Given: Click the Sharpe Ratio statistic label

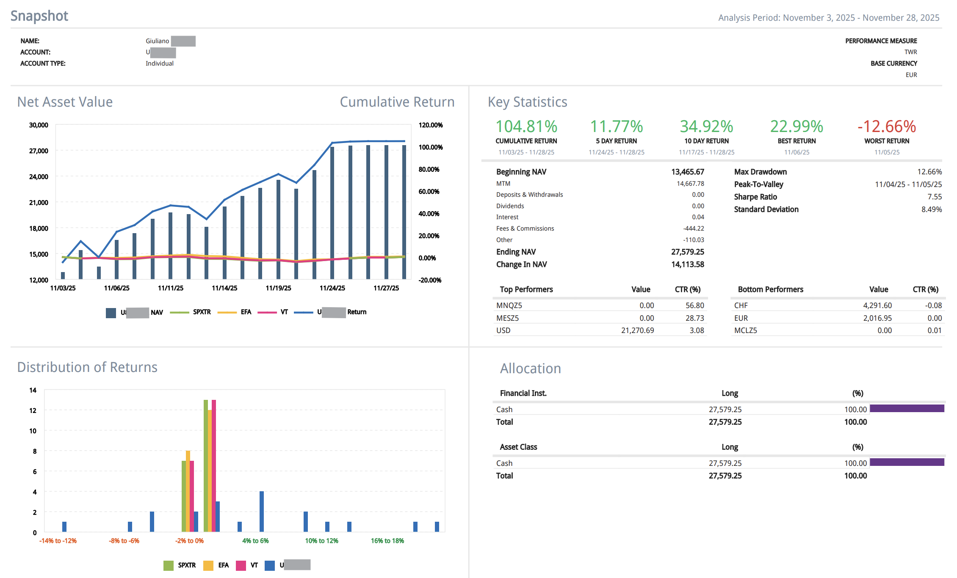Looking at the screenshot, I should 755,197.
